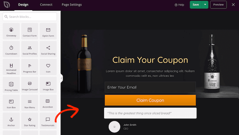Choose the Social Sharing block

pos(48,49)
